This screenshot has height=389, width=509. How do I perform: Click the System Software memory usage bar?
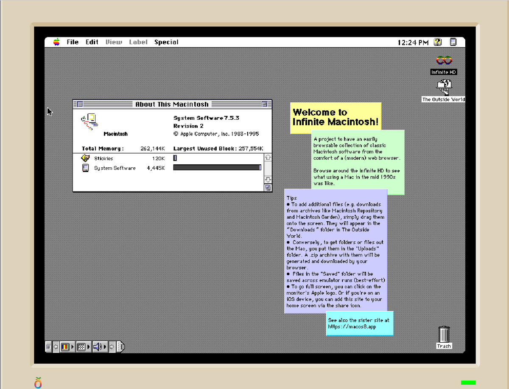click(217, 168)
